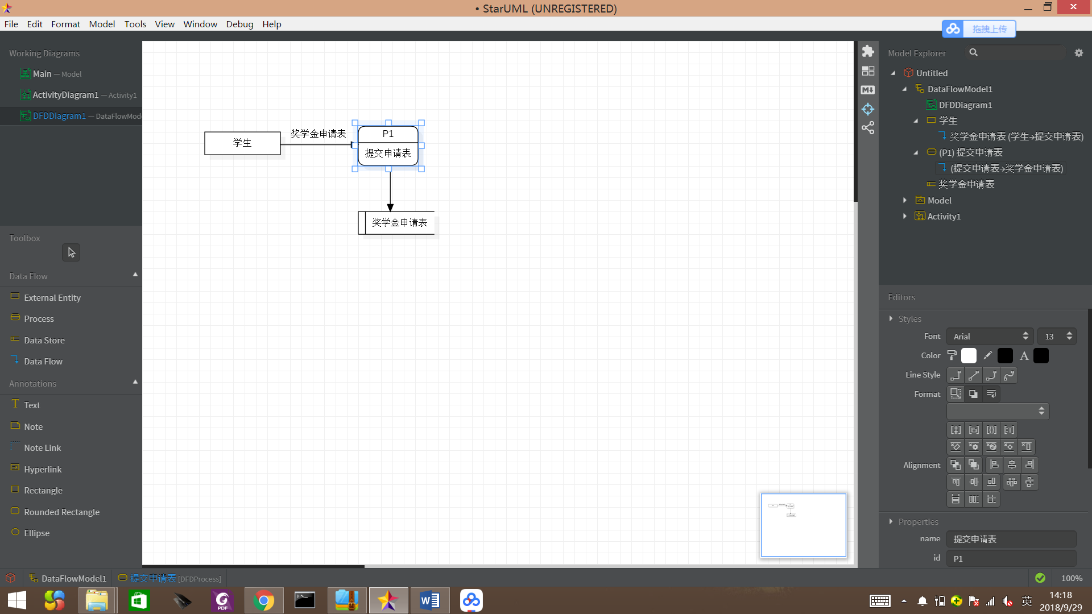Open the Font family dropdown

coord(990,337)
